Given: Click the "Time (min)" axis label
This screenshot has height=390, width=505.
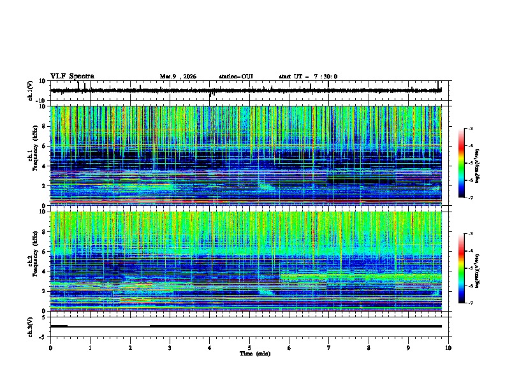Looking at the screenshot, I should [x=255, y=354].
